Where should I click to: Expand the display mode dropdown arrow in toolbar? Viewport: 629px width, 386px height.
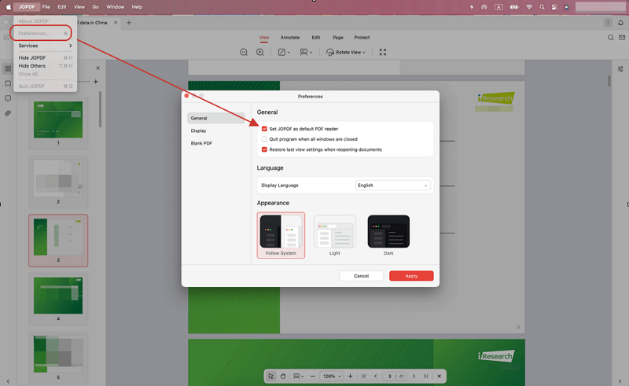click(x=311, y=52)
